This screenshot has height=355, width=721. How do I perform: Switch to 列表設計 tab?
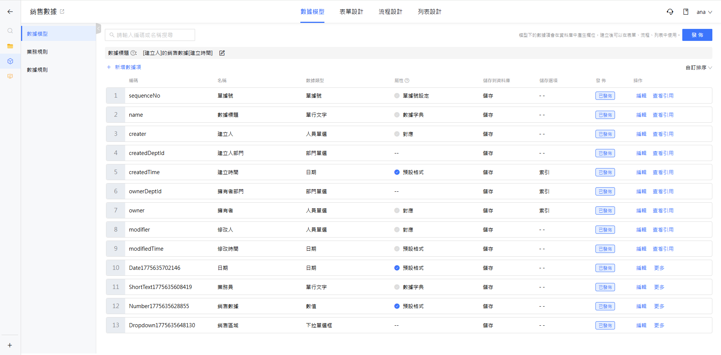point(430,12)
